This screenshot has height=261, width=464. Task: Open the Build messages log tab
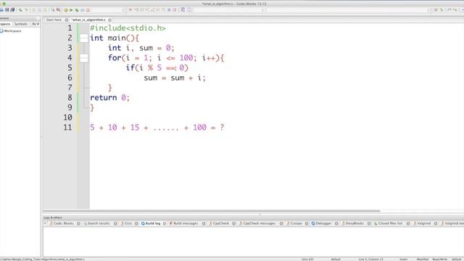183,223
